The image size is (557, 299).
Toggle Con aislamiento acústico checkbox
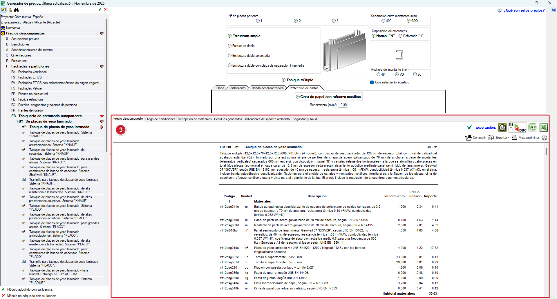point(372,82)
